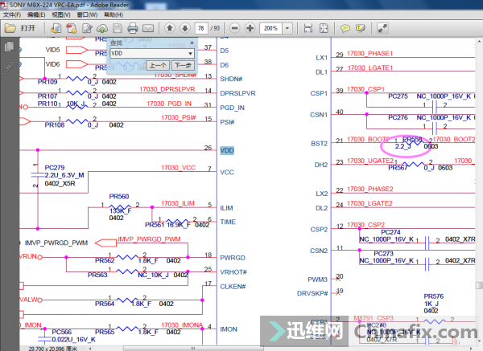This screenshot has height=351, width=483.
Task: Open the 帮助(H) menu
Action: (x=114, y=14)
